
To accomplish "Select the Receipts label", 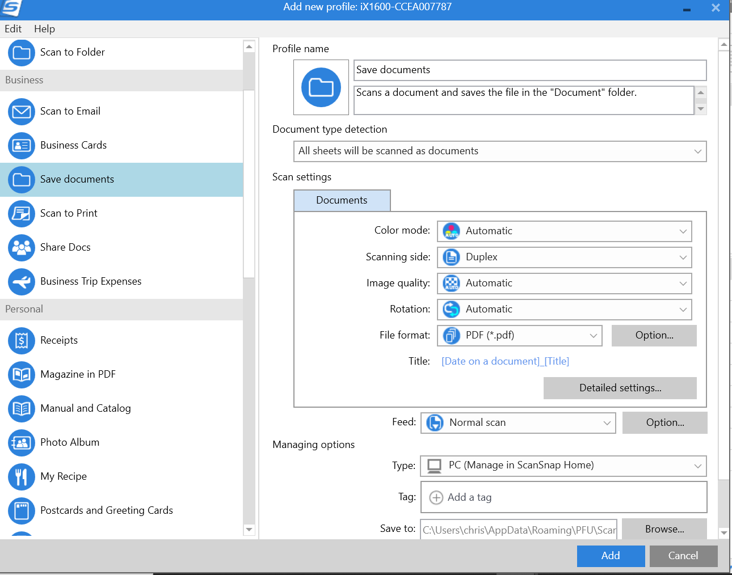I will tap(59, 340).
